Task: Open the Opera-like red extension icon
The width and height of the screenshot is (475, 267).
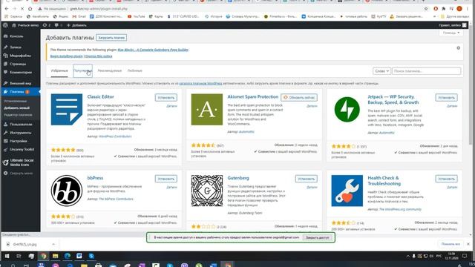Action: [x=436, y=9]
